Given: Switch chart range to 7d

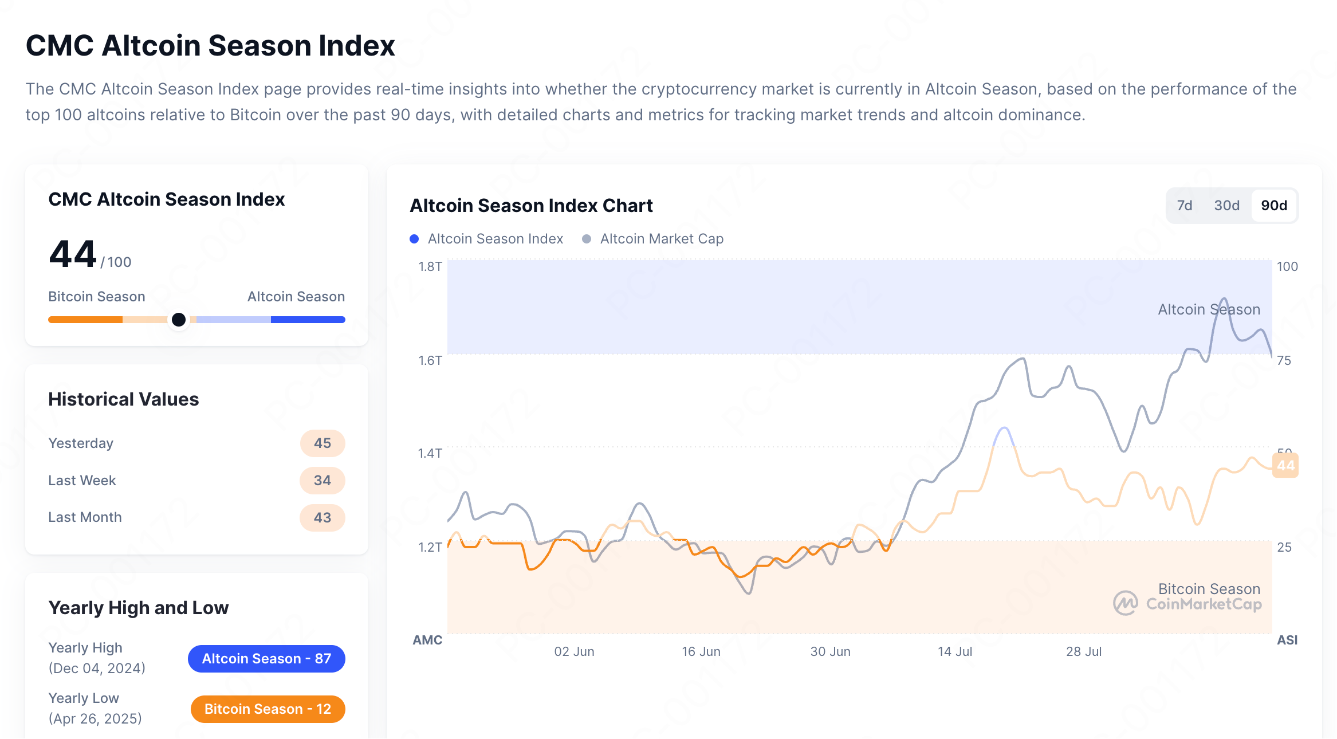Looking at the screenshot, I should [x=1184, y=206].
